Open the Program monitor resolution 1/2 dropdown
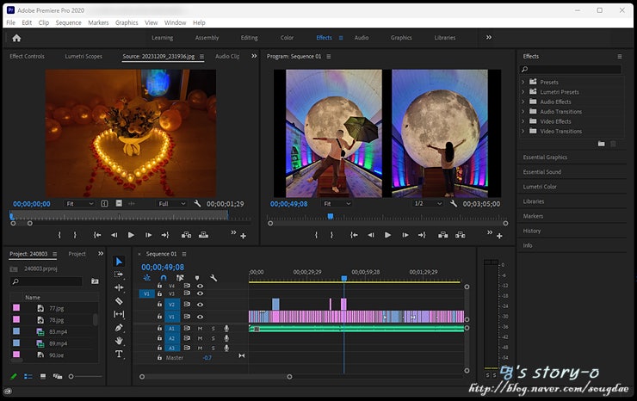The width and height of the screenshot is (637, 401). coord(428,204)
